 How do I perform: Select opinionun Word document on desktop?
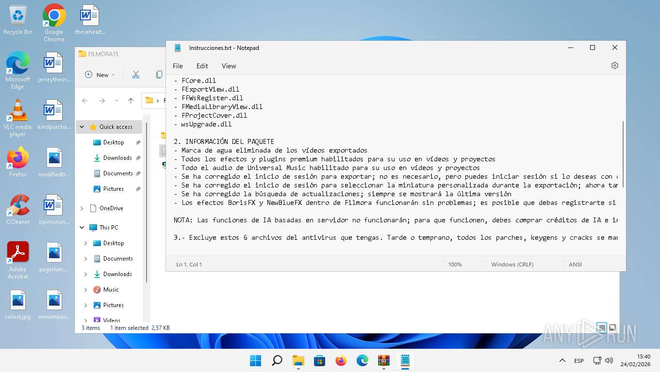54,209
